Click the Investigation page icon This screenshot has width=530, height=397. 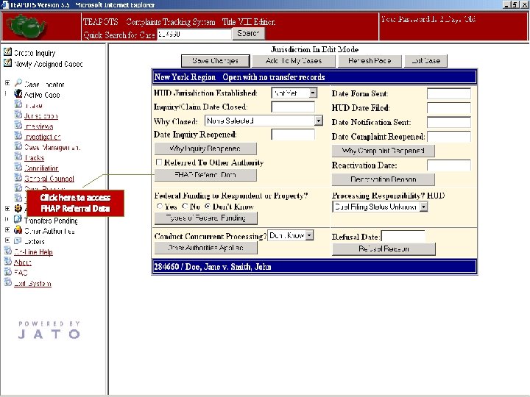click(18, 136)
